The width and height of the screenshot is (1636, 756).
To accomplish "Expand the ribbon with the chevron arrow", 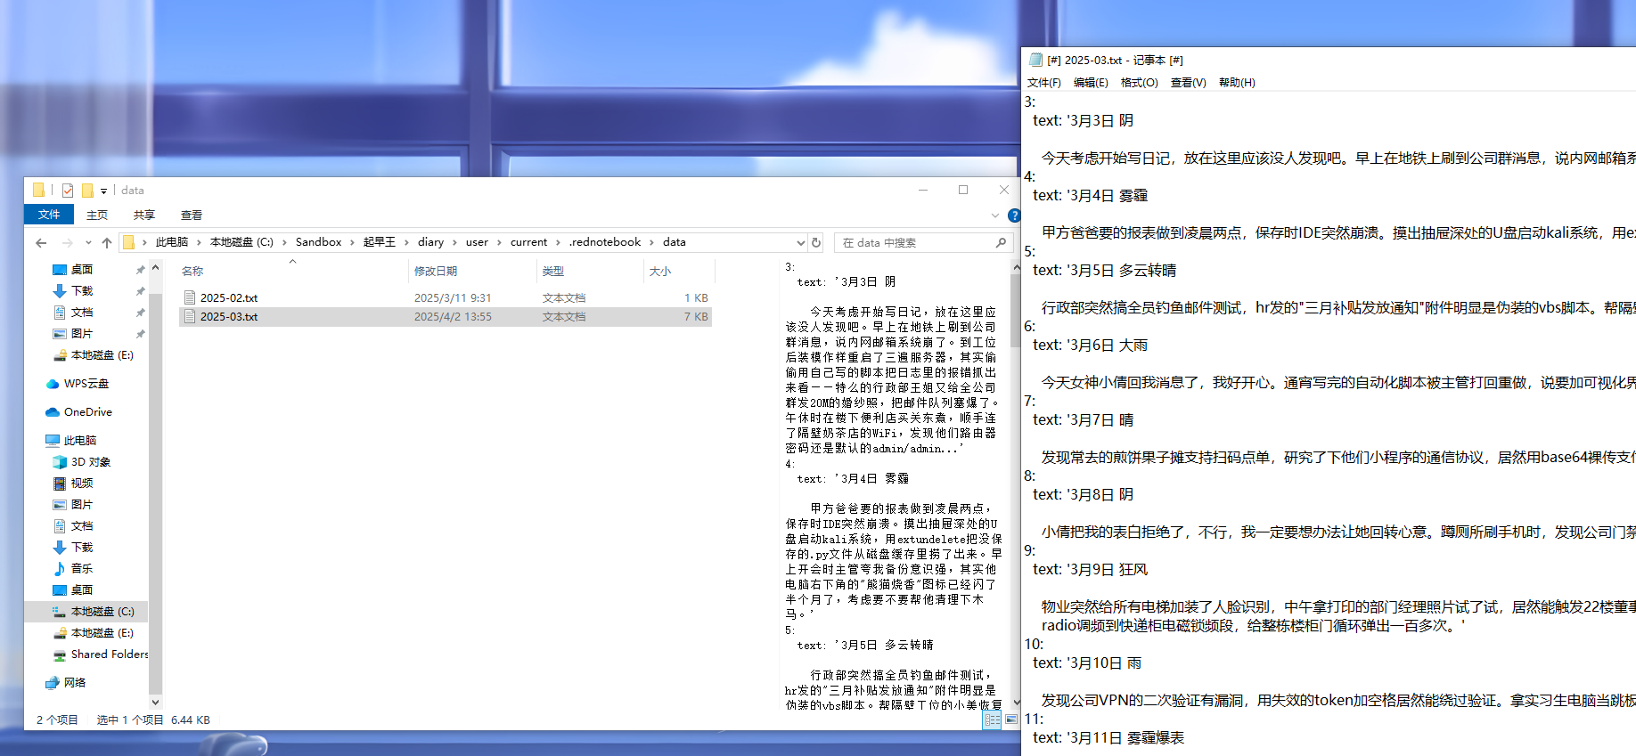I will 995,215.
